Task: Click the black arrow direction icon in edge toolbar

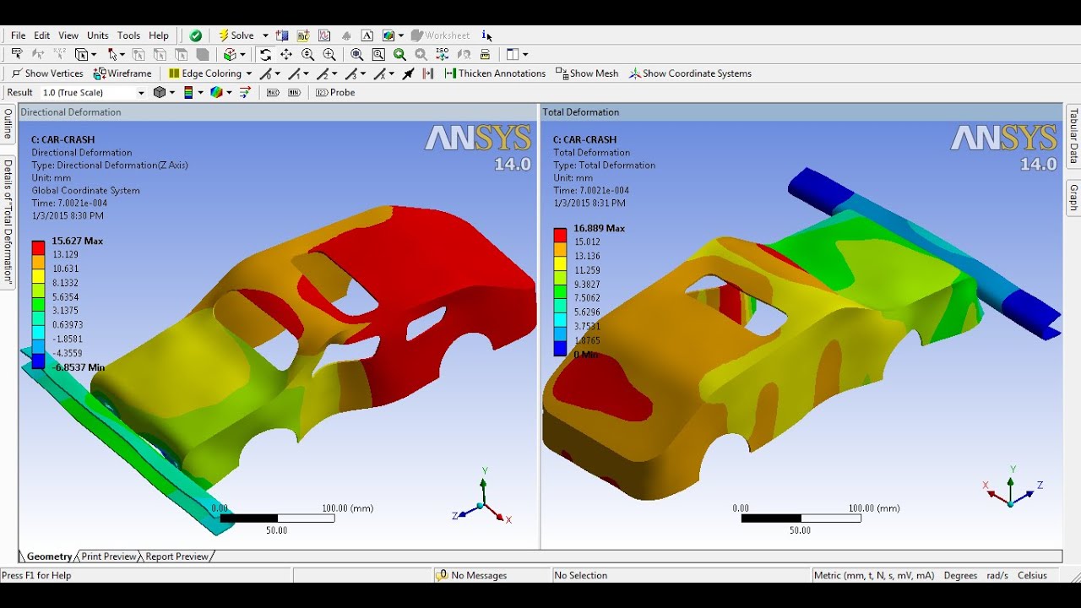Action: [408, 73]
